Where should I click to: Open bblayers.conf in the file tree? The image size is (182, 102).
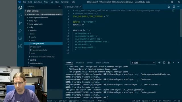[x=44, y=43]
